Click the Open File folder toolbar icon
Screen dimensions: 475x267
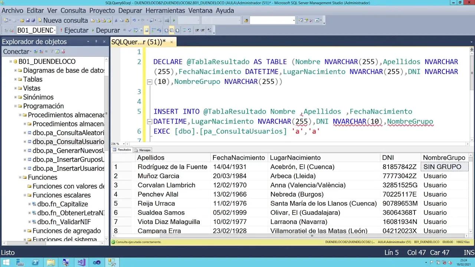[x=22, y=20]
